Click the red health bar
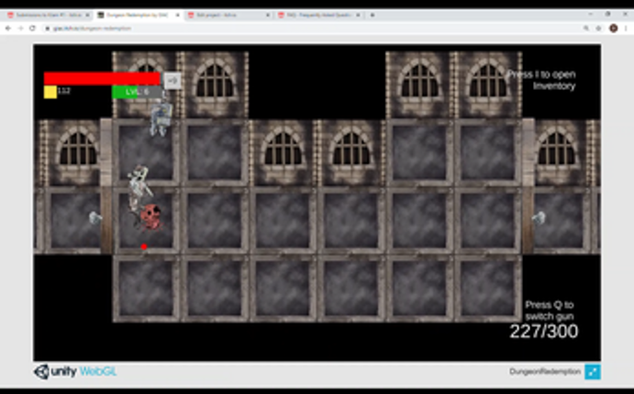 pyautogui.click(x=102, y=78)
